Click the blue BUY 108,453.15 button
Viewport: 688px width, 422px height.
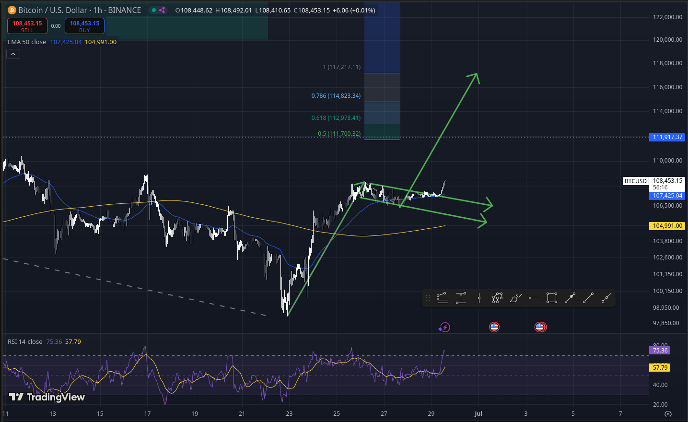coord(84,26)
